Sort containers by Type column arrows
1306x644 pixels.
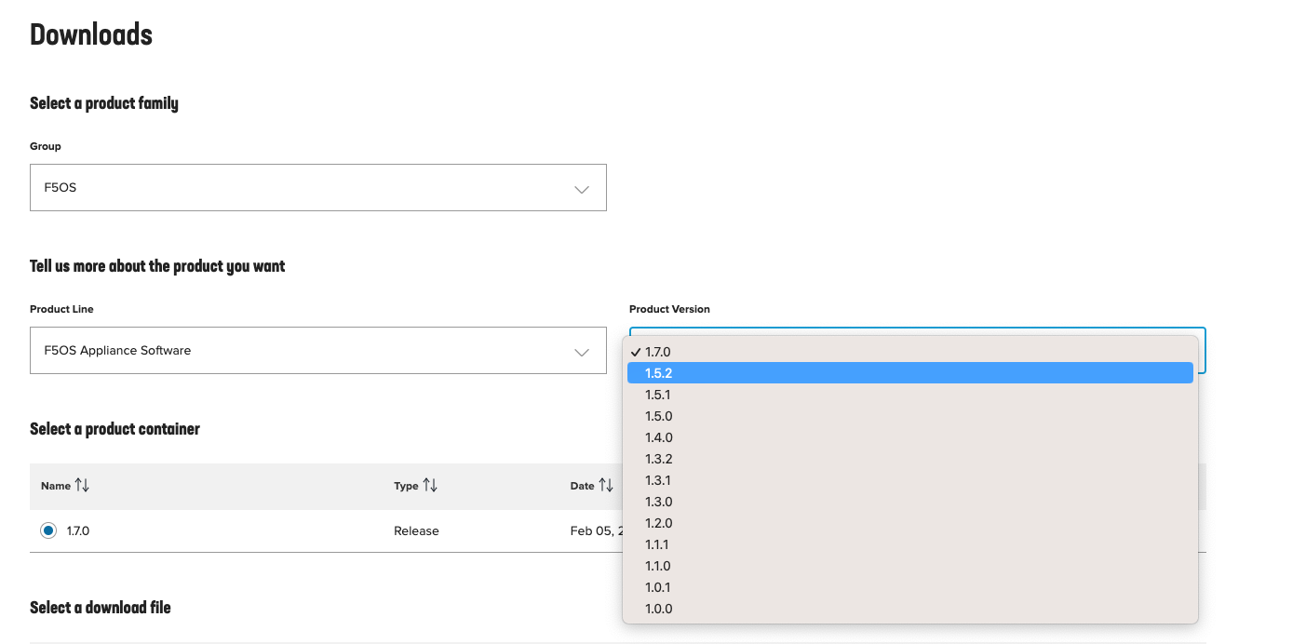point(430,486)
